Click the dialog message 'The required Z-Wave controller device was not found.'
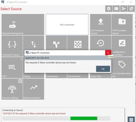Viewport: 136px width, 122px height. click(x=51, y=63)
